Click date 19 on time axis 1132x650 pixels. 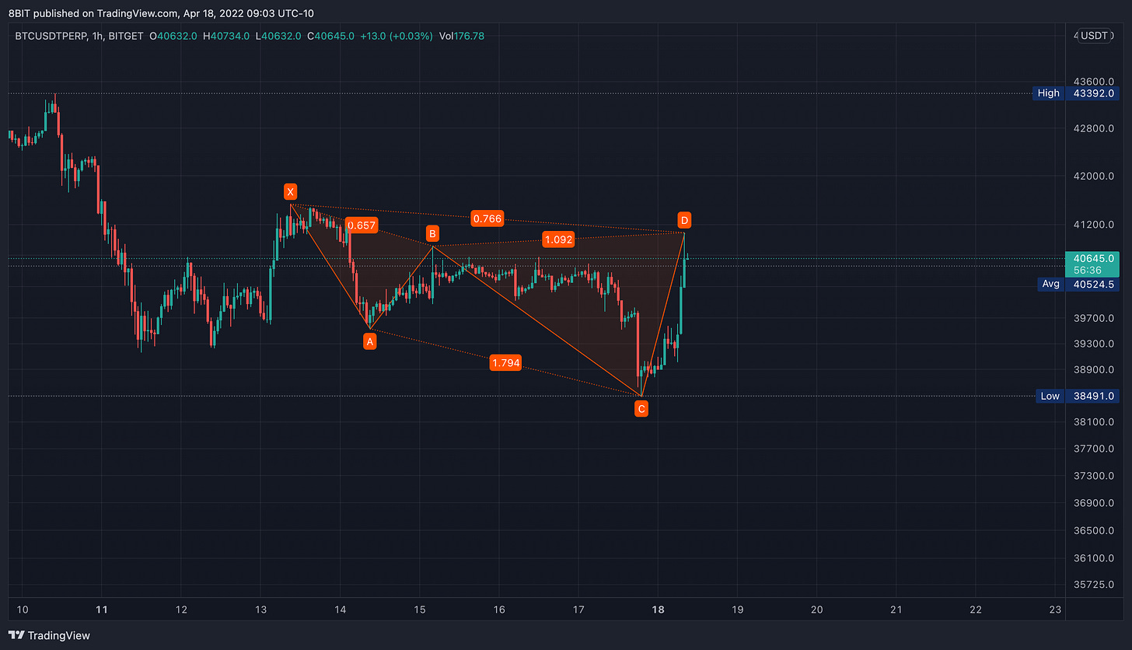(x=738, y=610)
